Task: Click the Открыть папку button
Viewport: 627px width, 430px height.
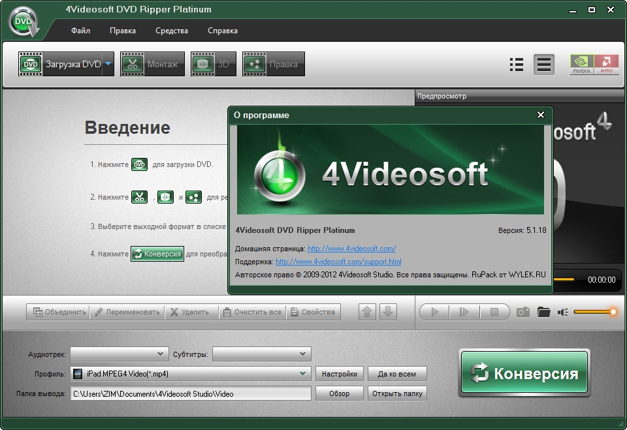Action: point(397,393)
